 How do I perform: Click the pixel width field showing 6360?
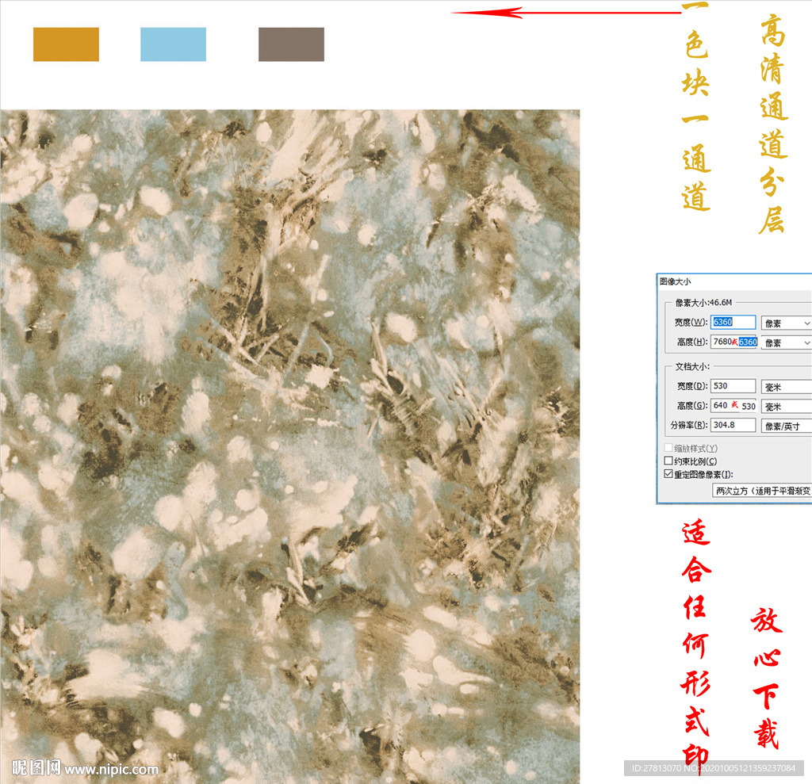[x=733, y=322]
